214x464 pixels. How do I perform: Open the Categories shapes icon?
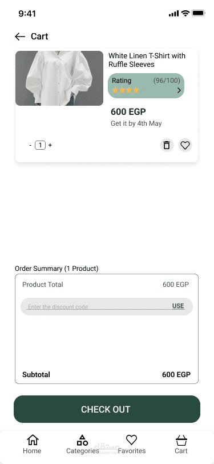pyautogui.click(x=83, y=440)
